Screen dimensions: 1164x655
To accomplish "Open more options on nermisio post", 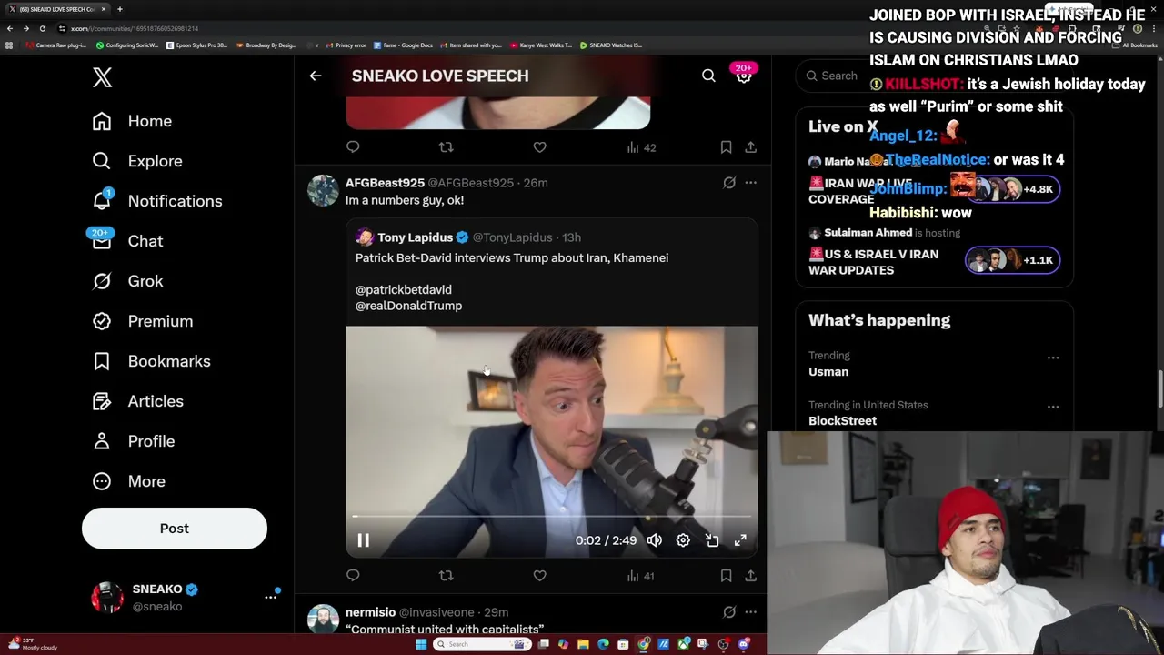I will [750, 612].
